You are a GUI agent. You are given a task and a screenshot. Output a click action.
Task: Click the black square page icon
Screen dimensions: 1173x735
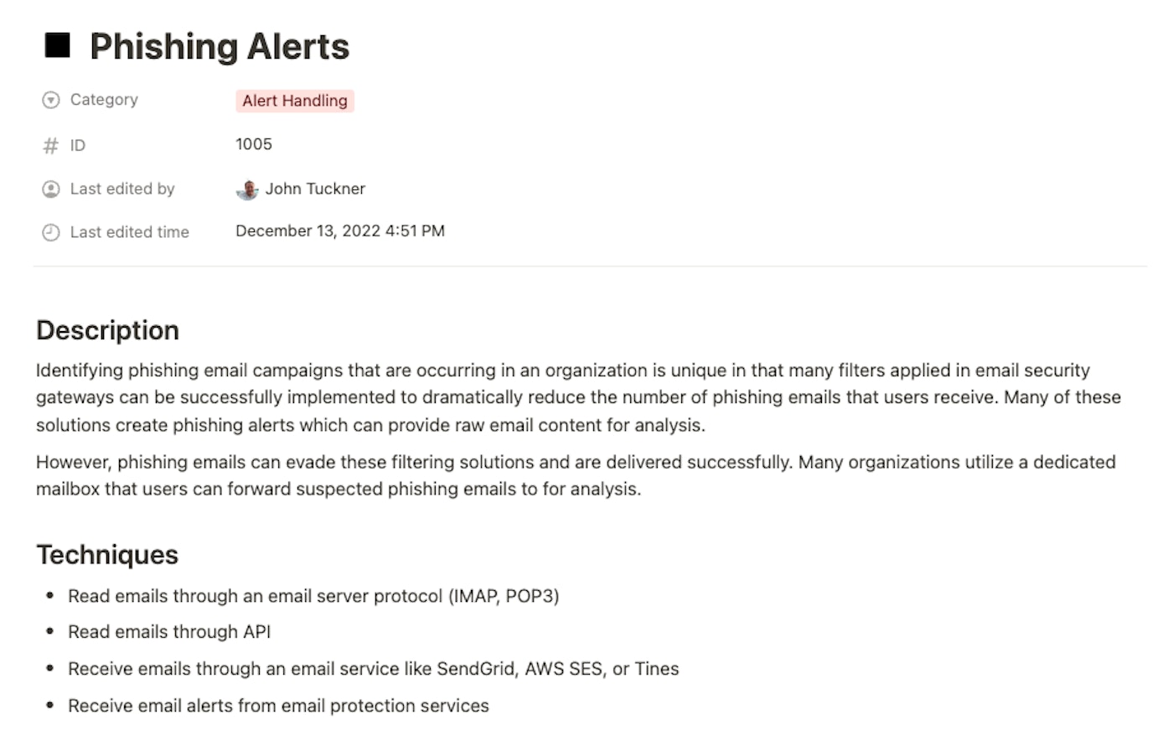tap(57, 45)
